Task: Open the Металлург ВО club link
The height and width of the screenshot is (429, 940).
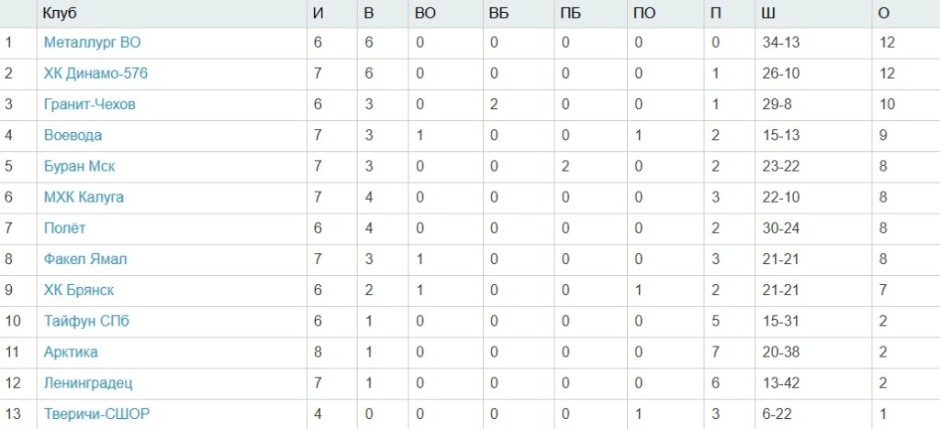Action: coord(92,42)
